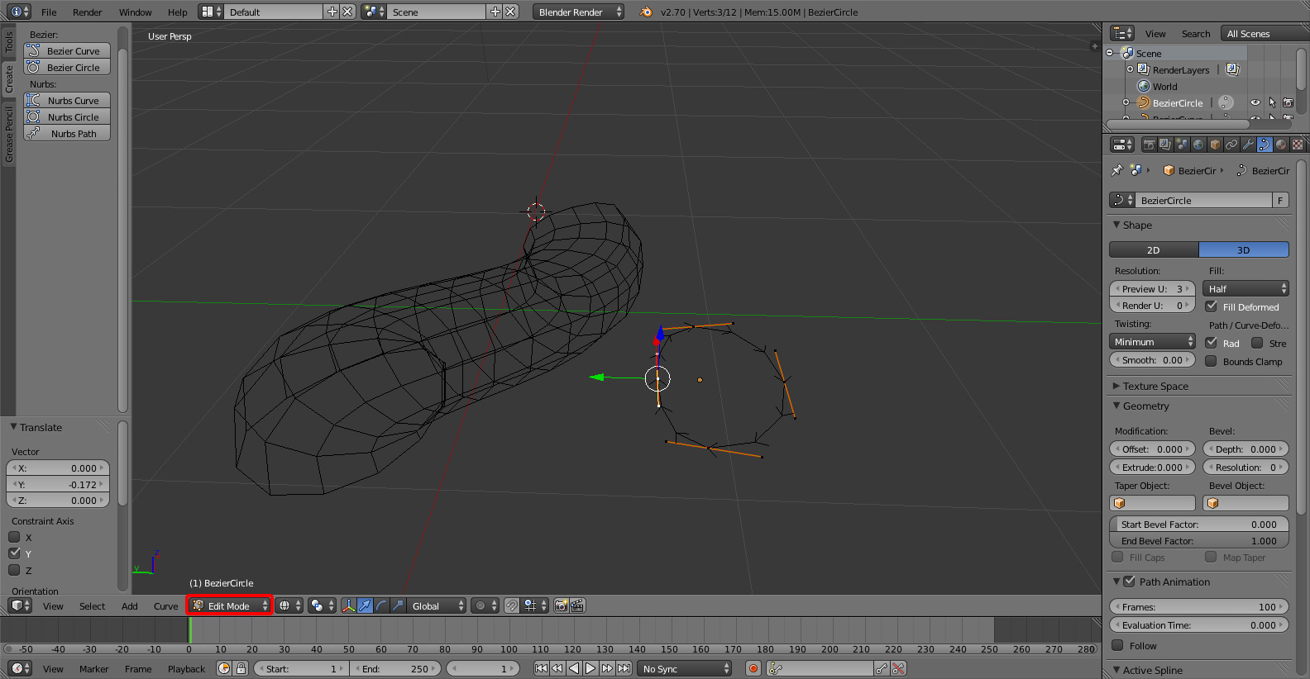Enable the Bounds Clamp checkbox
The height and width of the screenshot is (679, 1310).
click(1212, 361)
